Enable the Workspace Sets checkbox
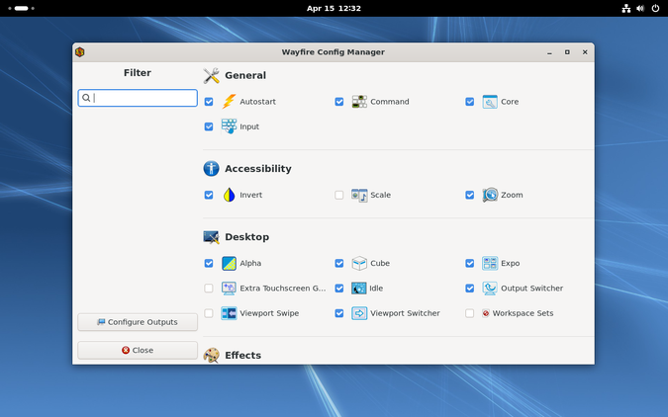The height and width of the screenshot is (417, 668). [x=469, y=313]
